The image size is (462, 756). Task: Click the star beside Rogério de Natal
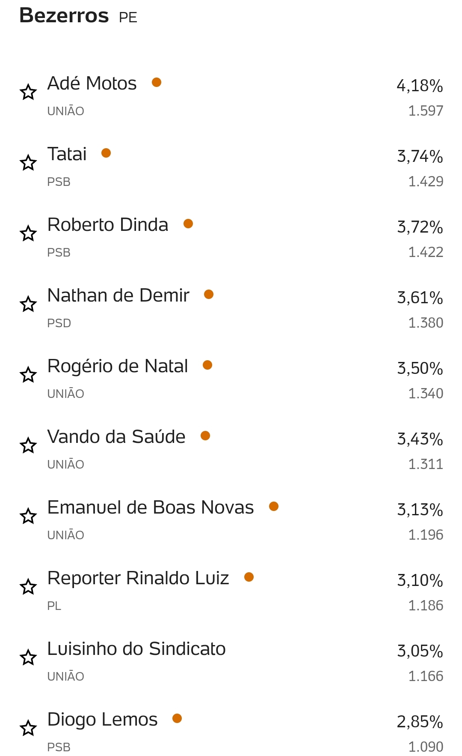[x=28, y=375]
